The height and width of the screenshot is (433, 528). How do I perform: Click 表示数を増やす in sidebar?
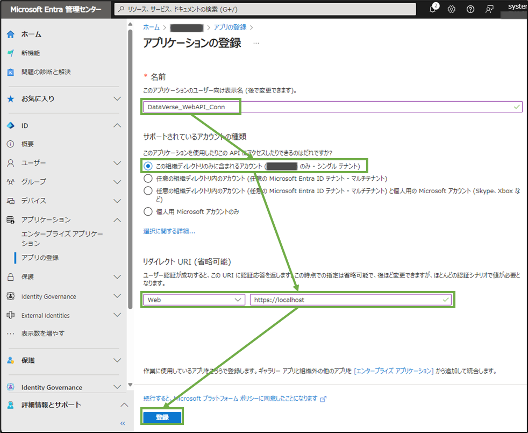point(43,333)
